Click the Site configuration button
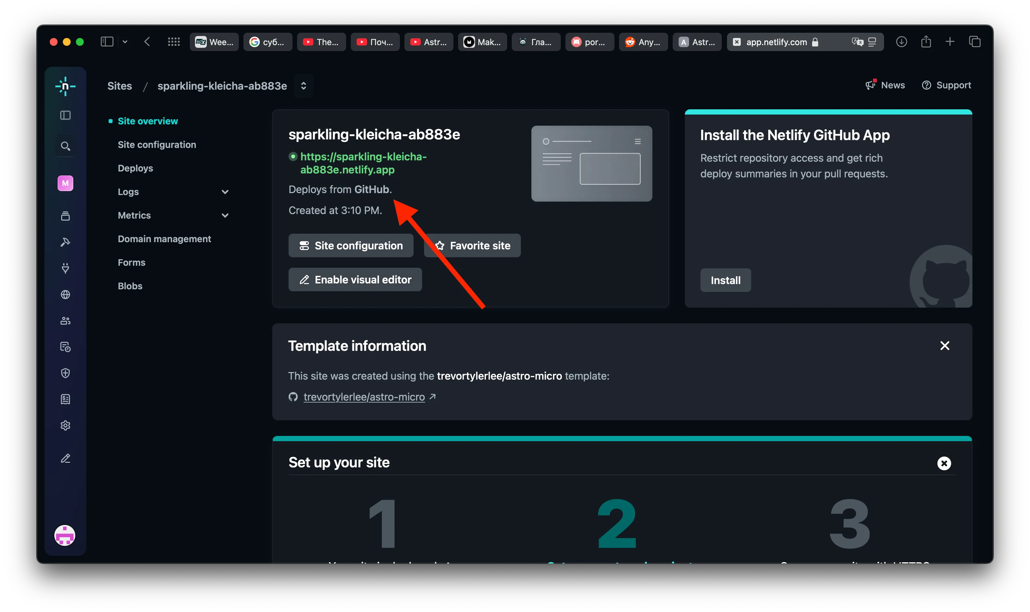The height and width of the screenshot is (612, 1030). [351, 245]
